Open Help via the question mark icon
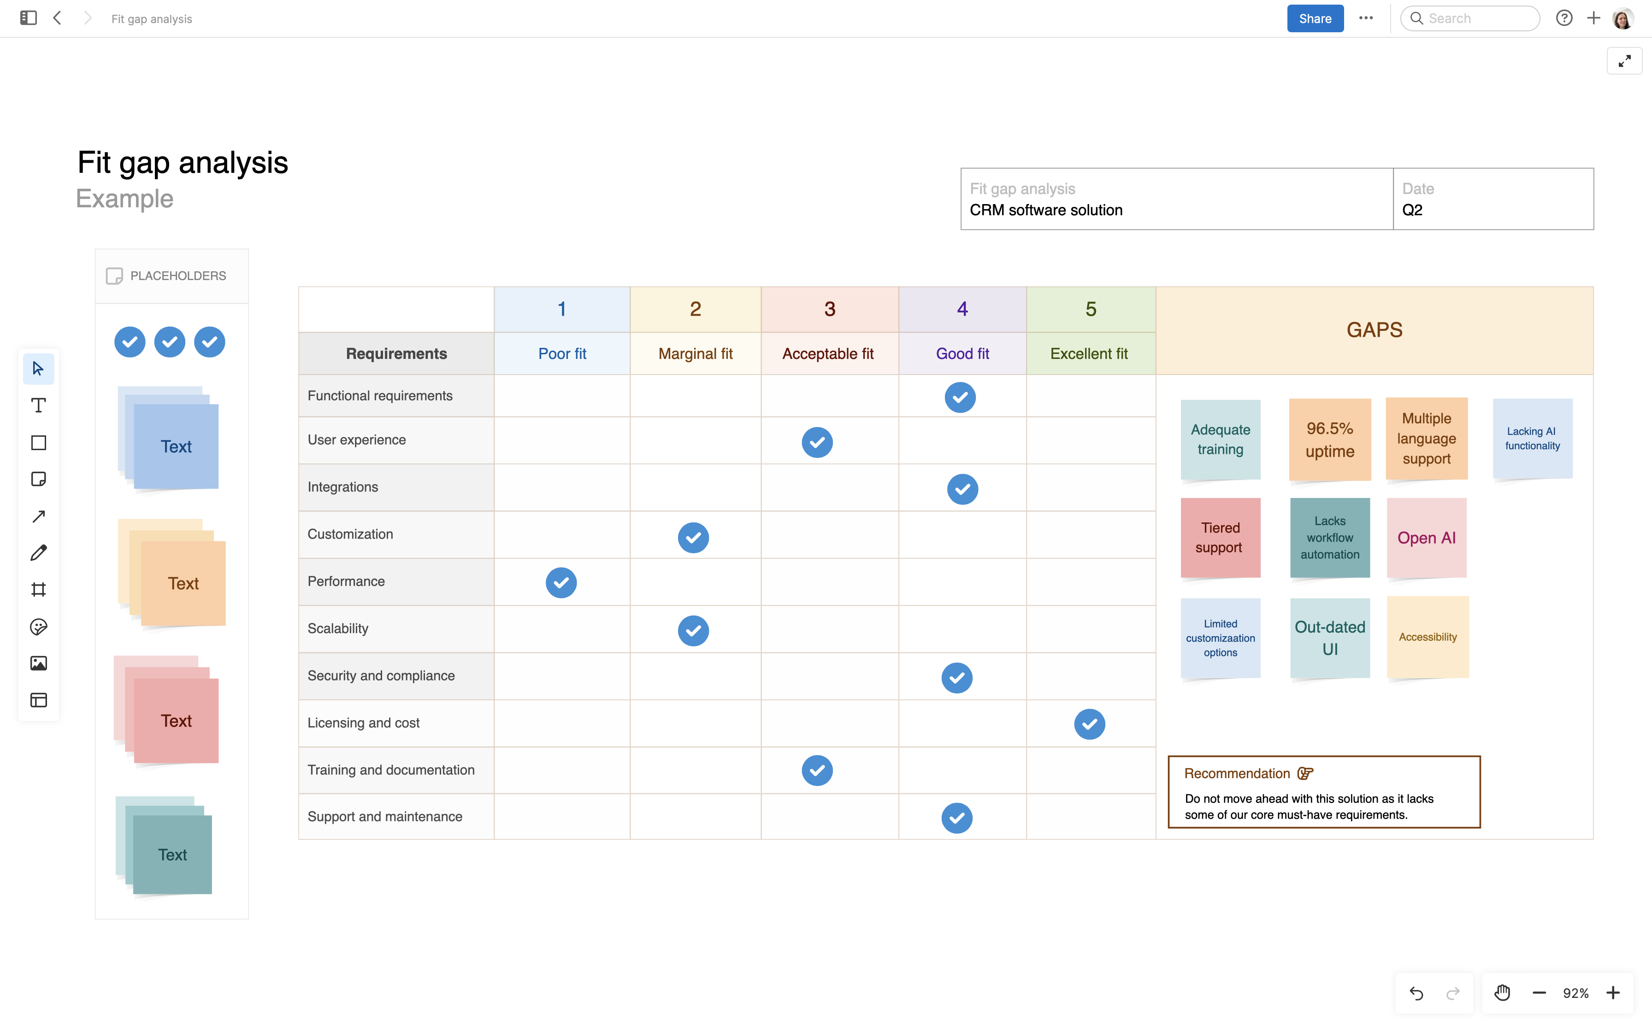 pyautogui.click(x=1563, y=18)
